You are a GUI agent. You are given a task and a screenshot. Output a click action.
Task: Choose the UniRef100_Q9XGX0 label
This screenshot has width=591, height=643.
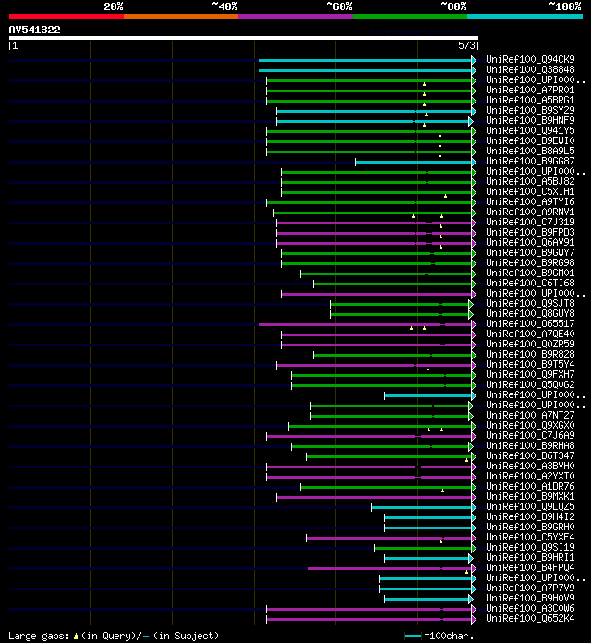coord(530,425)
